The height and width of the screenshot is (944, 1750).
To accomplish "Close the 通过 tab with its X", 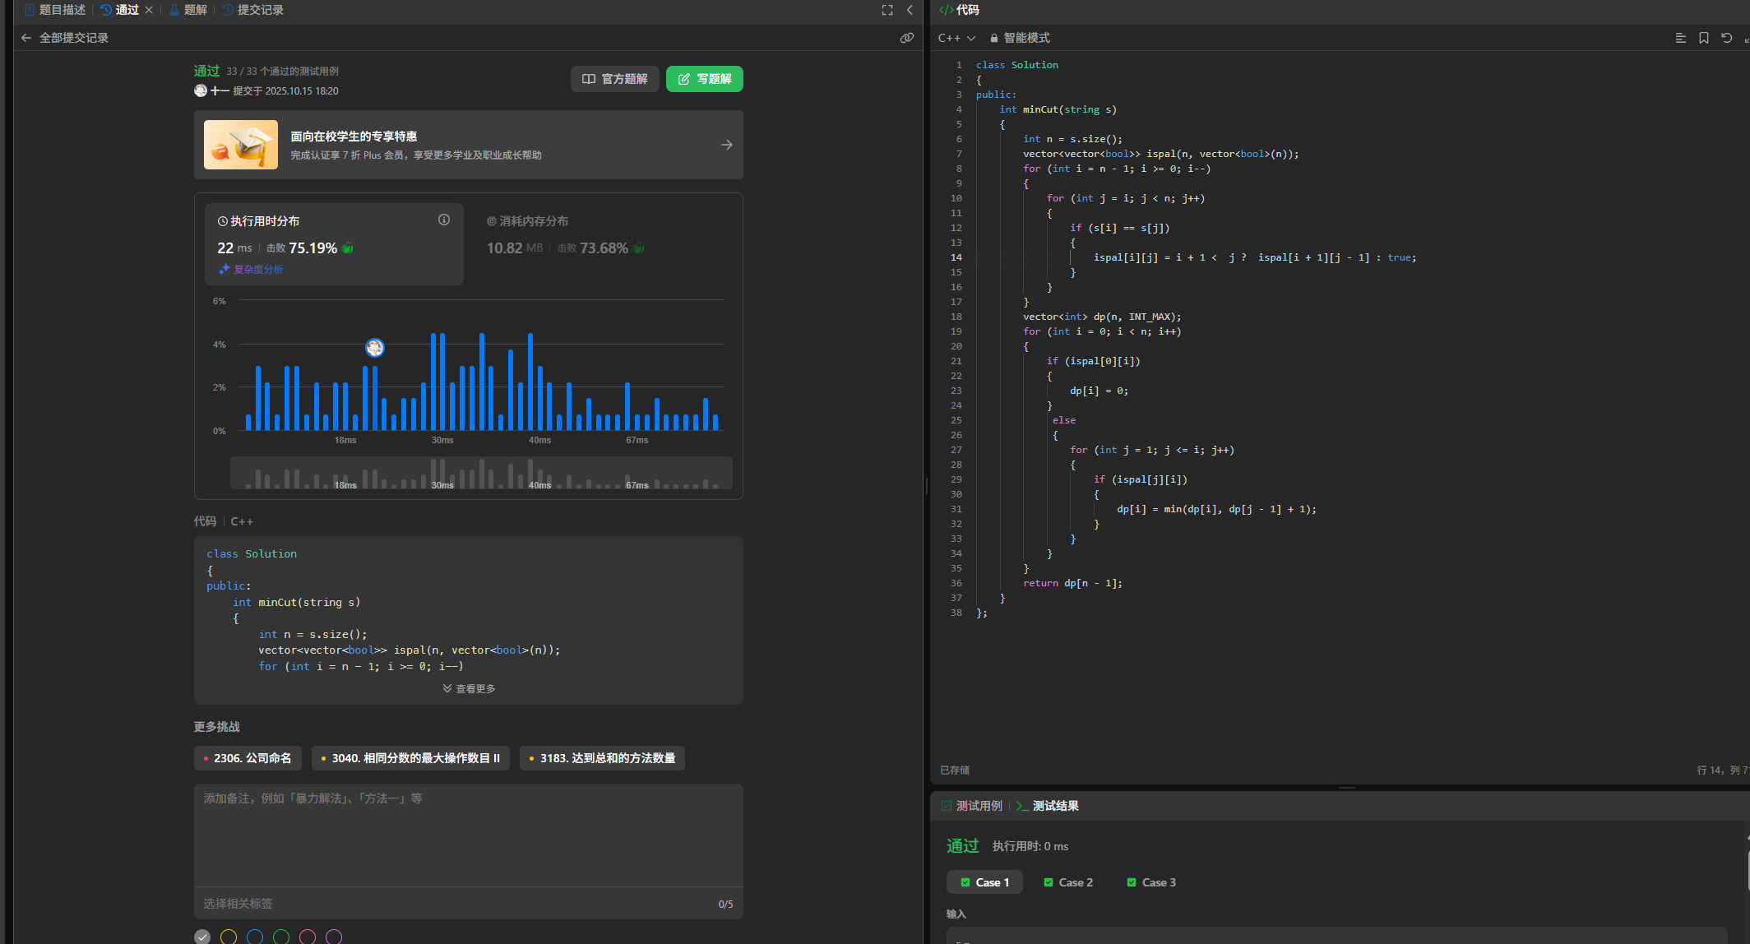I will (149, 10).
